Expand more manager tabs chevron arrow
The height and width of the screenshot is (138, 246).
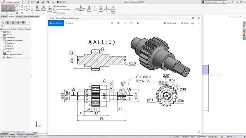[x=29, y=23]
